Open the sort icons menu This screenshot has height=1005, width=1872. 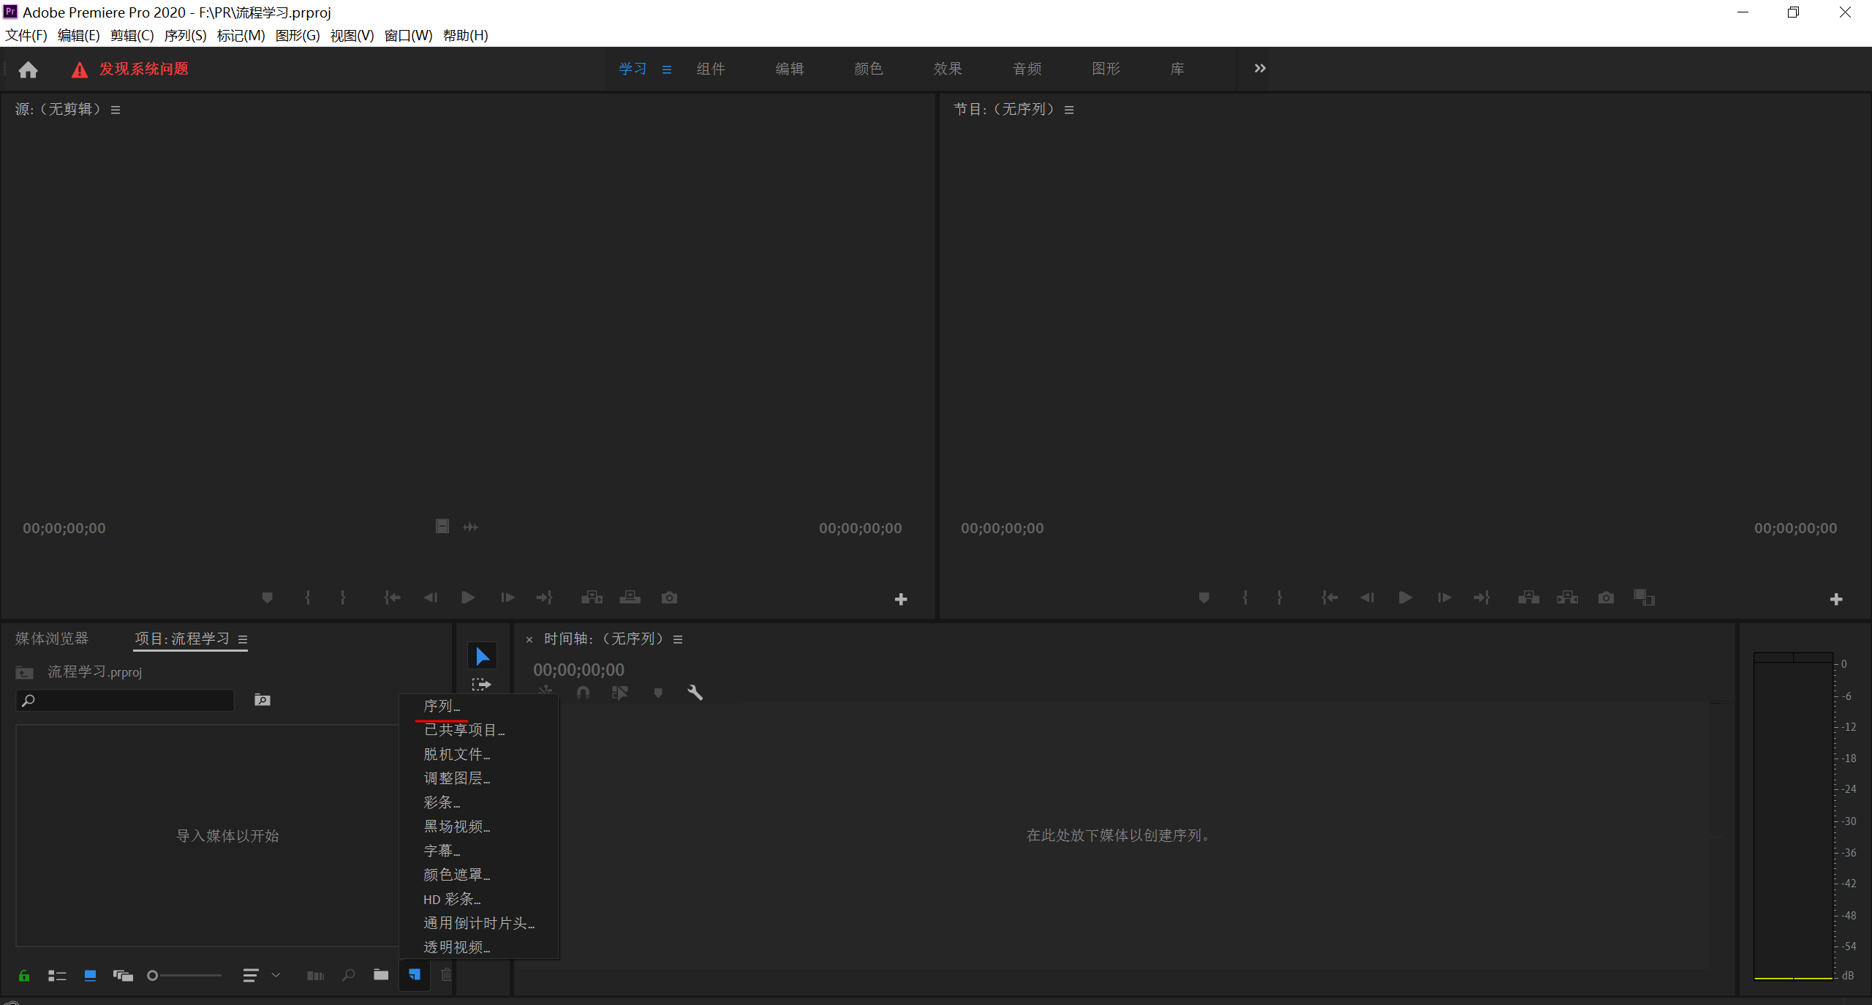pos(251,976)
